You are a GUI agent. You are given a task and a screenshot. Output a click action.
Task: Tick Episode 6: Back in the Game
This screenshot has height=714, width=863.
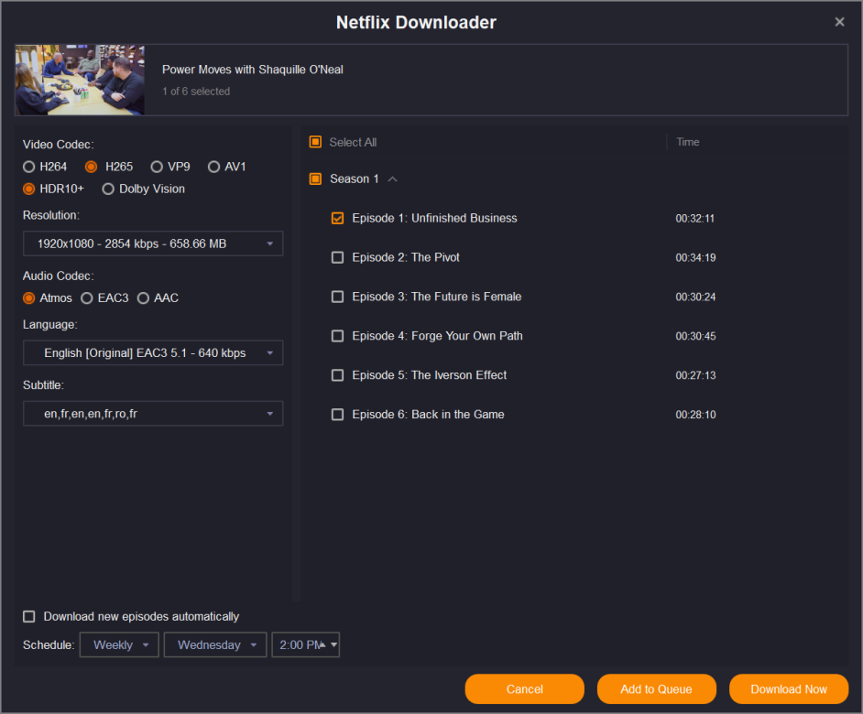(337, 415)
